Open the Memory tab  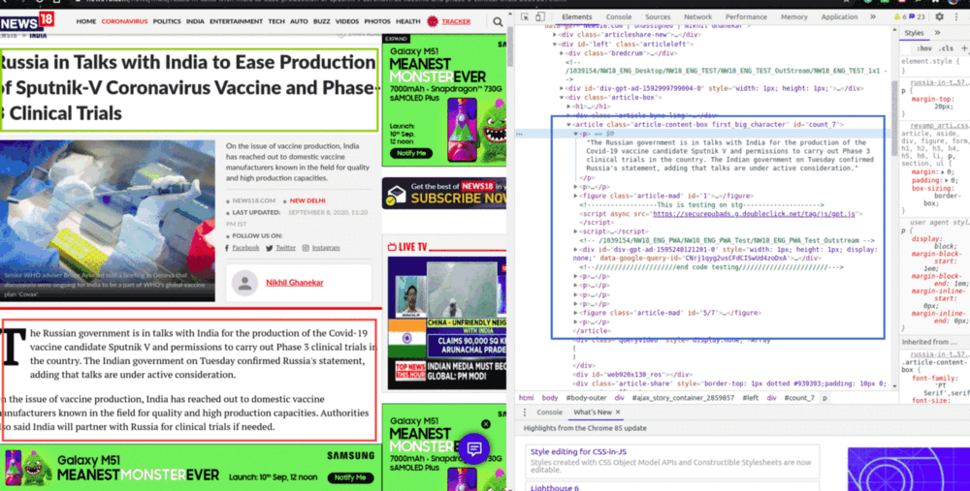[x=793, y=17]
